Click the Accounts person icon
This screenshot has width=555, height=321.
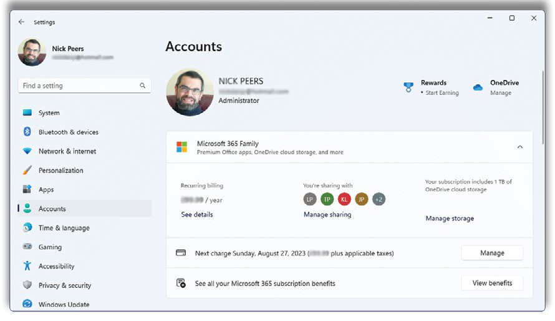27,209
